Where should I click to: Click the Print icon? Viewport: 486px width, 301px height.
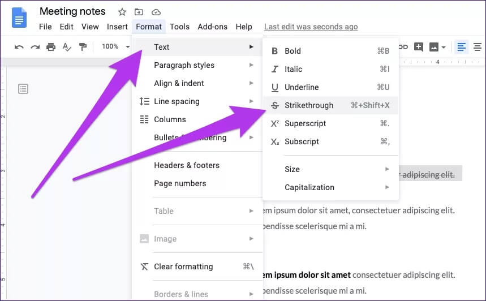[x=51, y=47]
